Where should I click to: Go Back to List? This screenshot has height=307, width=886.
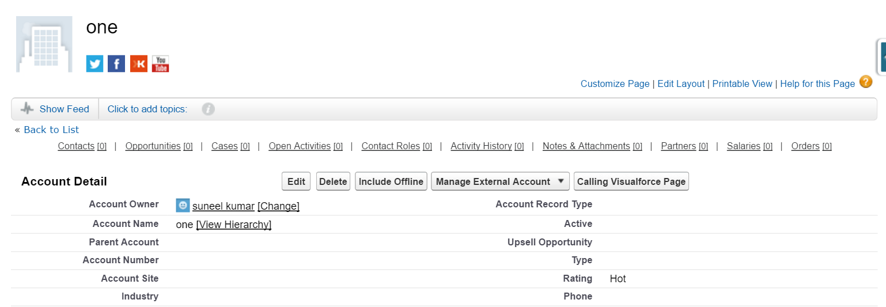[51, 130]
